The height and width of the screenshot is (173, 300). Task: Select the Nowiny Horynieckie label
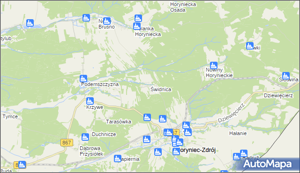click(x=219, y=72)
